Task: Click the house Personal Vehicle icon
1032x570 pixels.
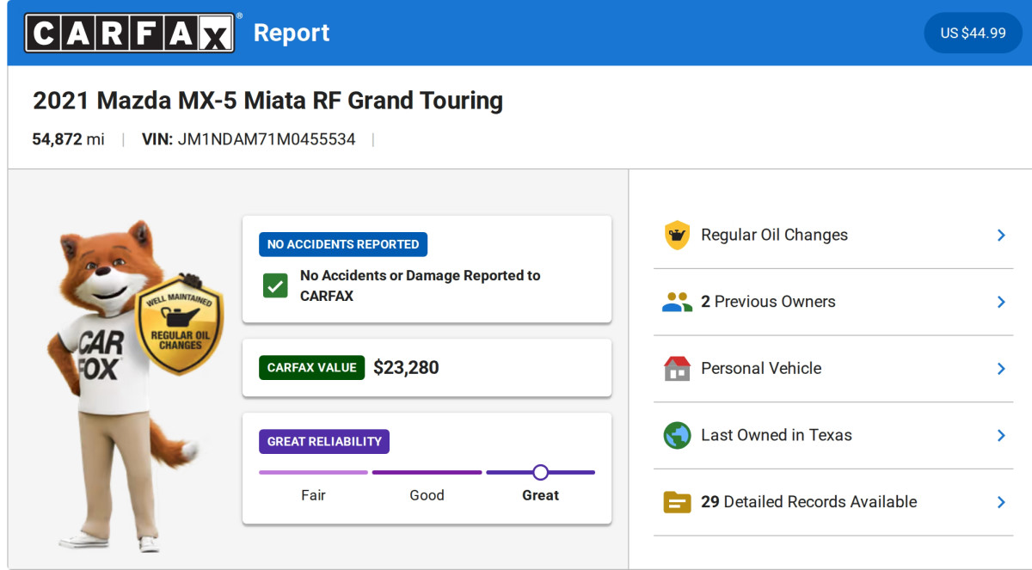Action: pos(678,368)
